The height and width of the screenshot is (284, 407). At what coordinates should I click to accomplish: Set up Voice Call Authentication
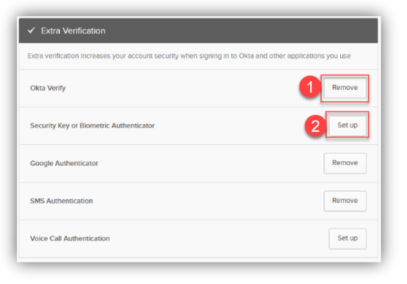[x=348, y=239]
